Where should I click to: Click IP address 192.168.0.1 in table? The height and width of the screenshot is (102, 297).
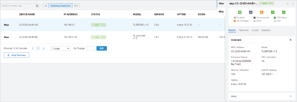pos(69,25)
